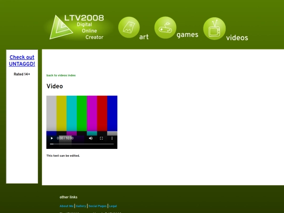The height and width of the screenshot is (213, 284).
Task: Select the games menu label
Action: point(187,35)
